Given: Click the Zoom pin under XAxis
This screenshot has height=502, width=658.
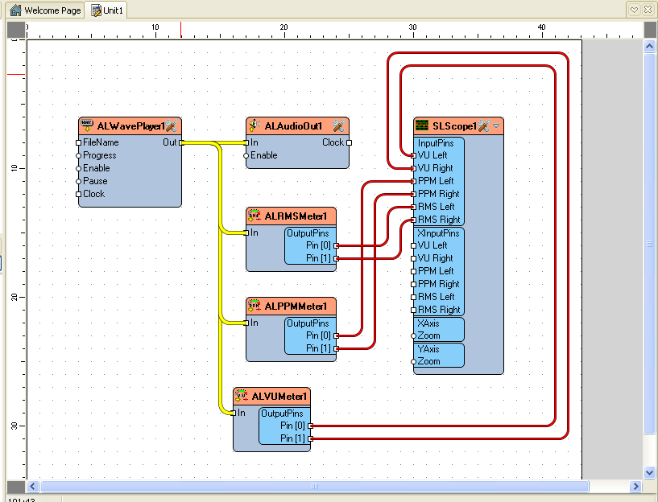Looking at the screenshot, I should click(427, 335).
